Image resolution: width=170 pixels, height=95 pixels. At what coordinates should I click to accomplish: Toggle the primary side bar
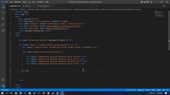click(142, 2)
